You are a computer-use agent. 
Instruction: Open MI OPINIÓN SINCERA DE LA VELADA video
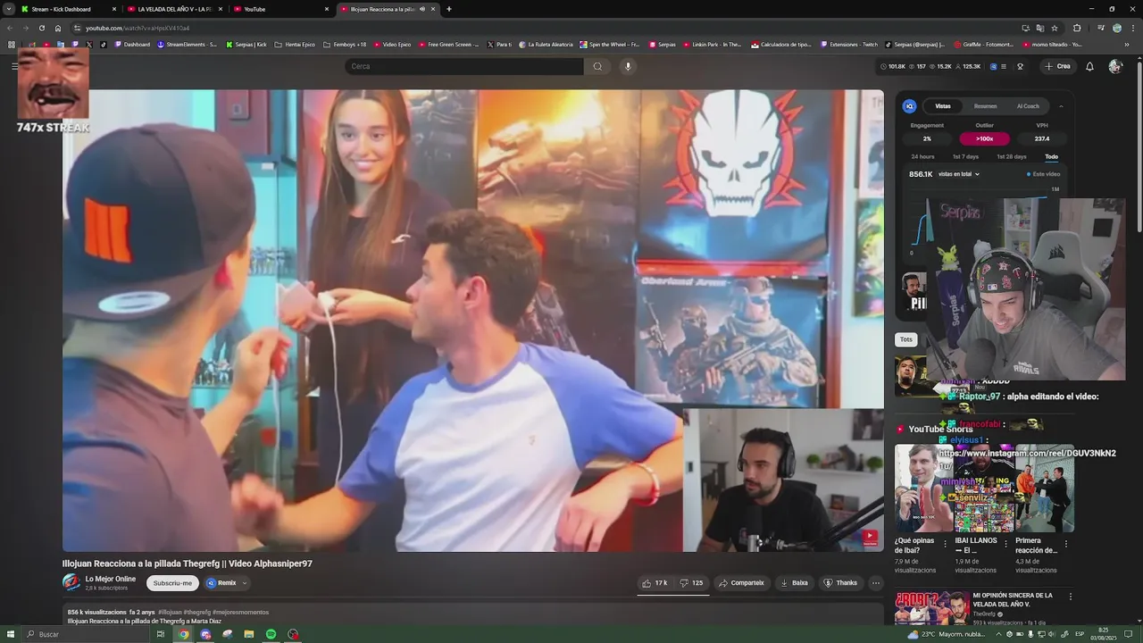coord(1013,599)
